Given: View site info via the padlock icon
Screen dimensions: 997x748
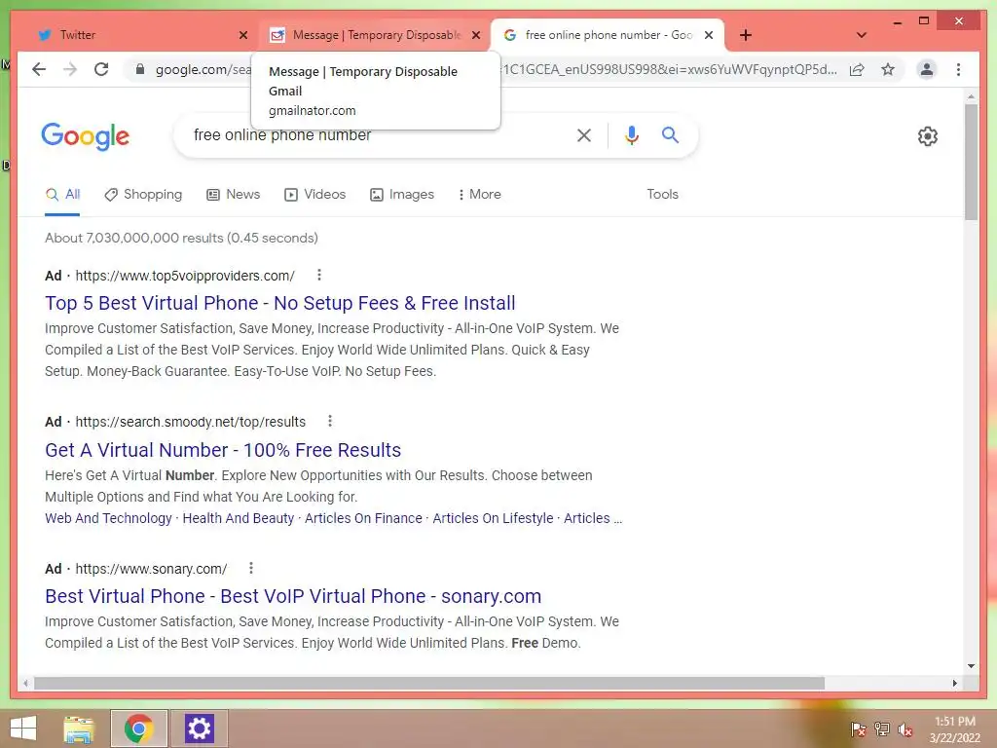Looking at the screenshot, I should pyautogui.click(x=140, y=69).
